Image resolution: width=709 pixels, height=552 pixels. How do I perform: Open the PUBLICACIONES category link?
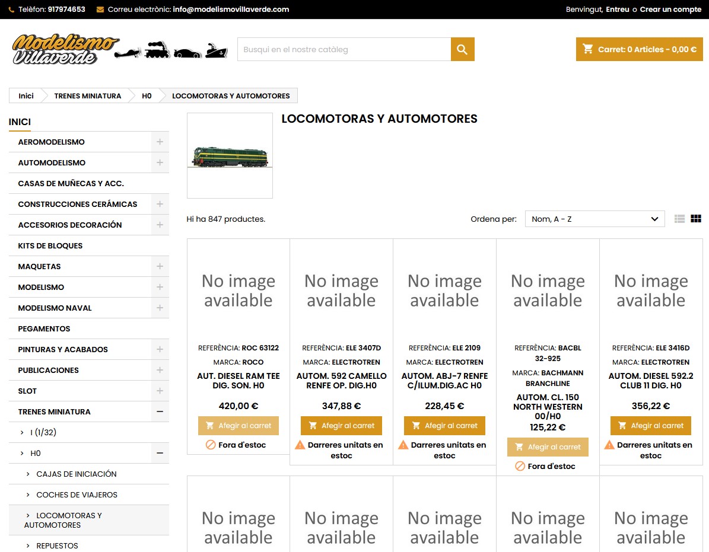point(49,371)
